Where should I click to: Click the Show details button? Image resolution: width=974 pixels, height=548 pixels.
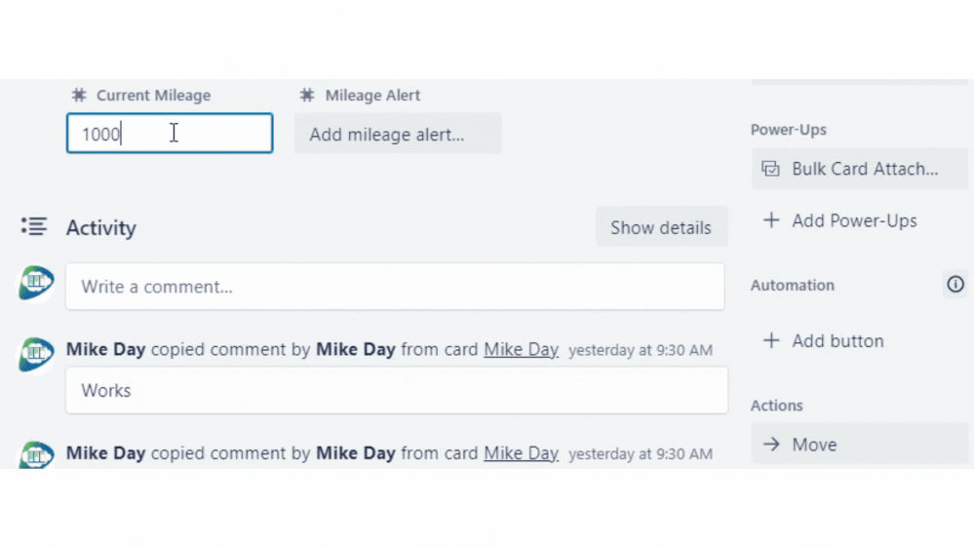tap(661, 227)
